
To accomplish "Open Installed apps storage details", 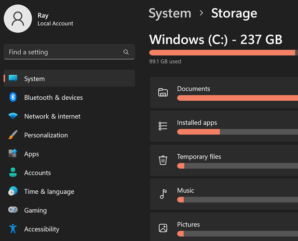I will (224, 126).
